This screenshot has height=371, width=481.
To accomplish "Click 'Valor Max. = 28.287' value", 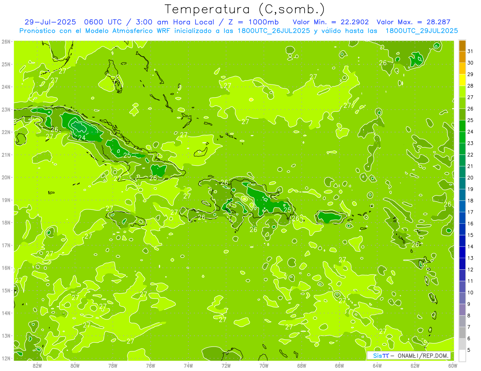I will tap(413, 22).
